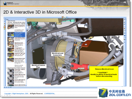
Task: Expand the Safety Overview tree node
Action: pos(7,21)
